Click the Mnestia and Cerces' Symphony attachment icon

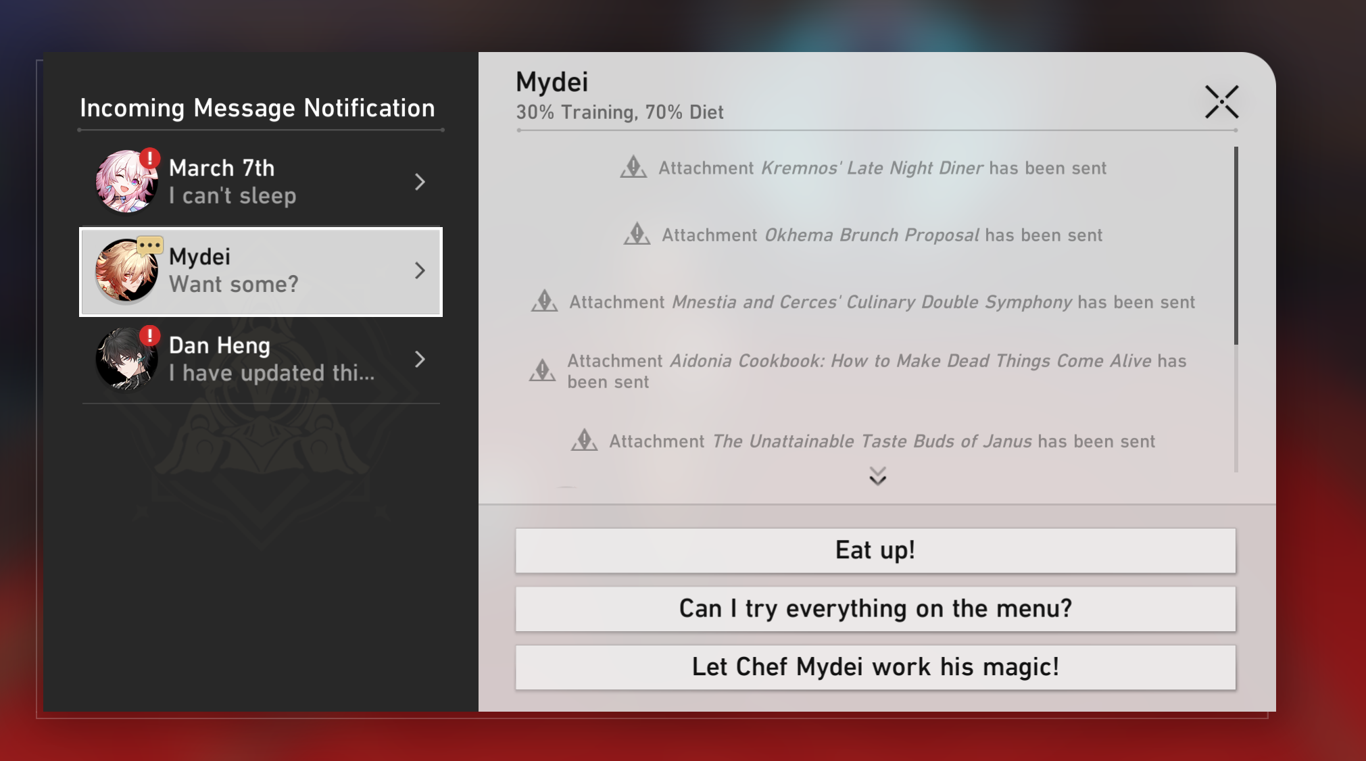point(544,301)
